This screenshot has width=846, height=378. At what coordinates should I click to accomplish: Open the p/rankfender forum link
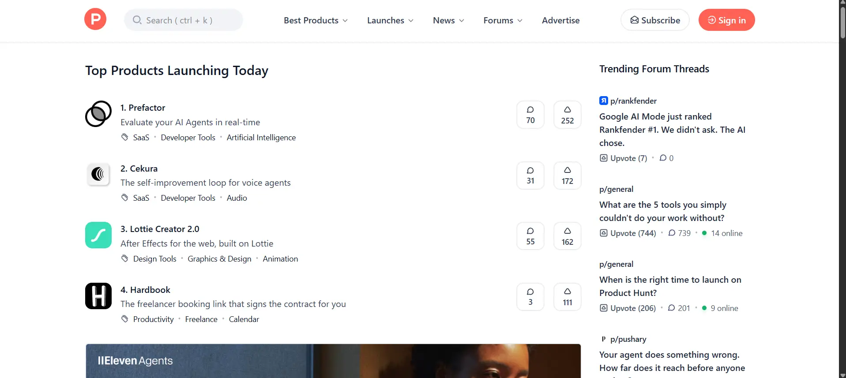[x=633, y=101]
